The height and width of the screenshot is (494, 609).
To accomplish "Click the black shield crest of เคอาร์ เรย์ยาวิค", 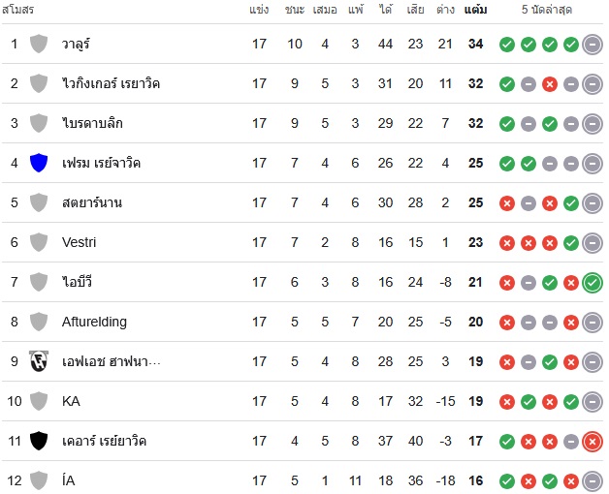I will [x=39, y=441].
